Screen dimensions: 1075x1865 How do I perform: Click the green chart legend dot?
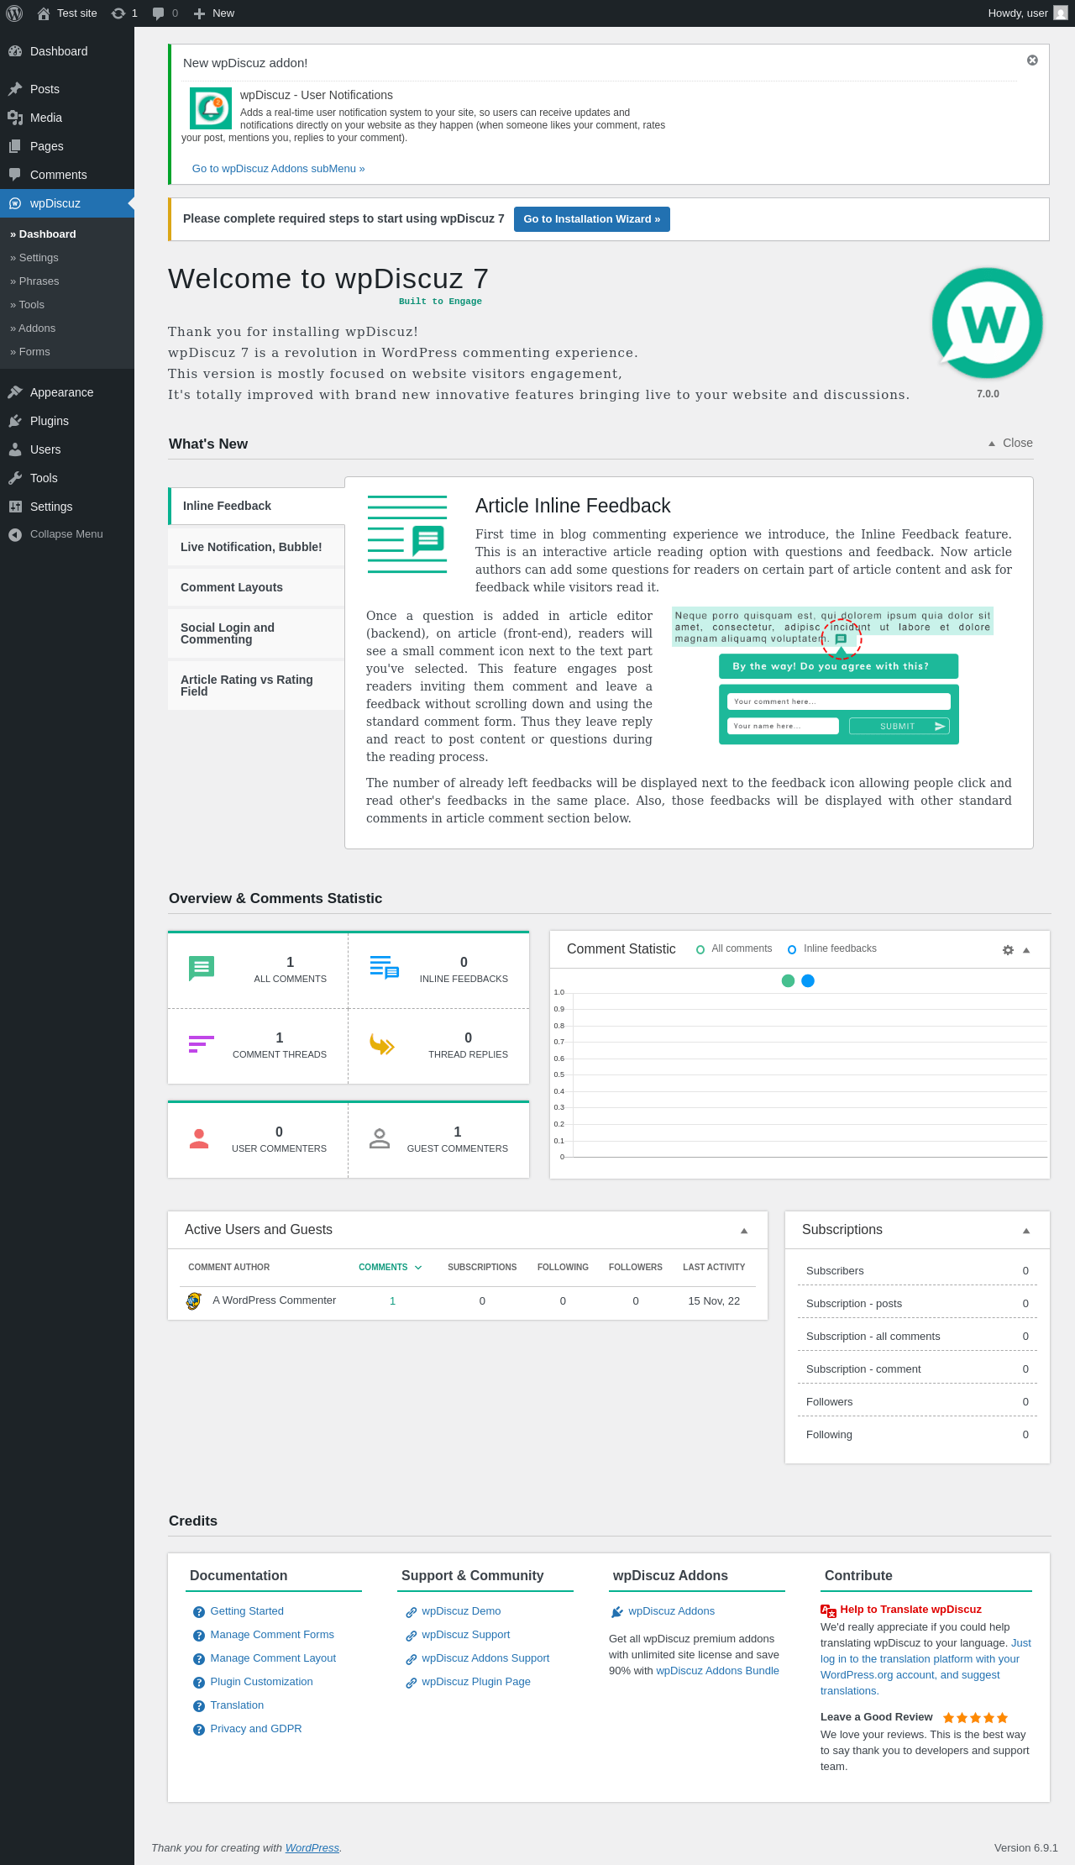[788, 981]
